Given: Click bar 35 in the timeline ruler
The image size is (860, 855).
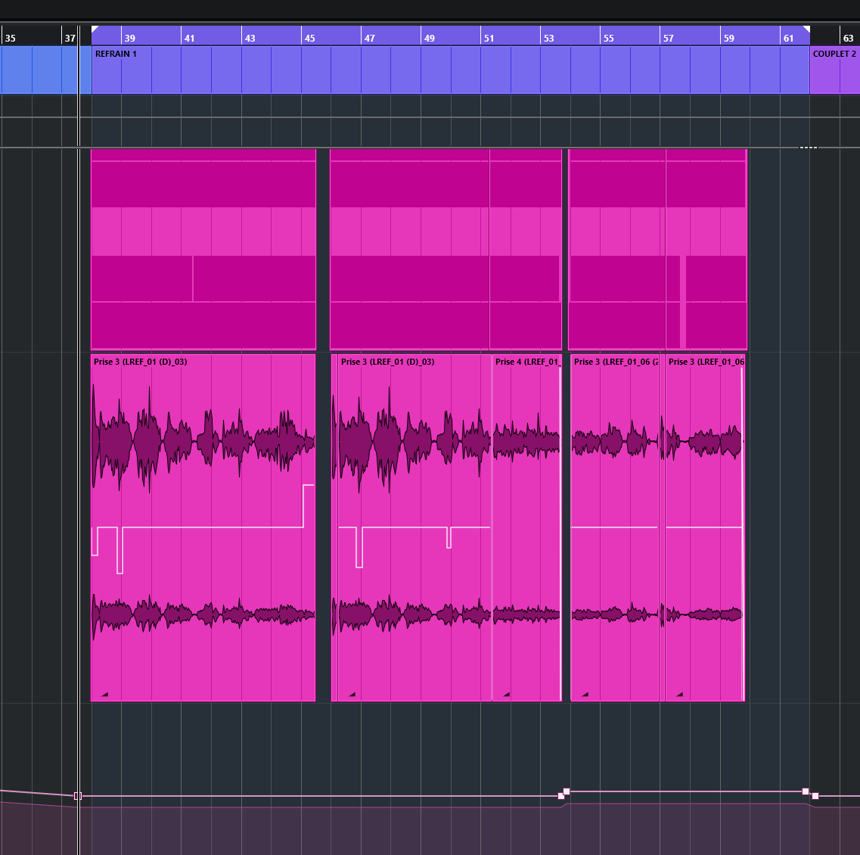Looking at the screenshot, I should pos(11,38).
